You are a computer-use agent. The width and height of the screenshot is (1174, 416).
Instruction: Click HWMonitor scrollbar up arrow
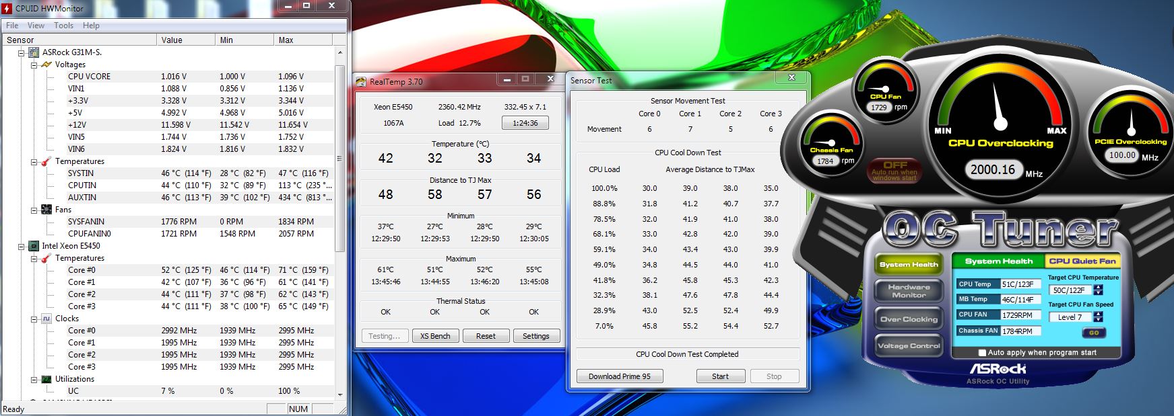click(x=340, y=52)
